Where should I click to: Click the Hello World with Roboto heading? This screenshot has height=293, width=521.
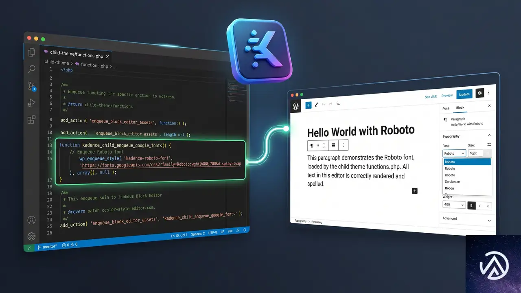(x=361, y=131)
